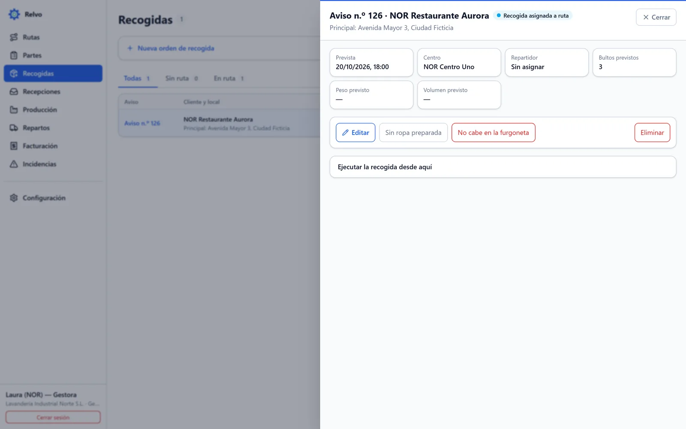The image size is (686, 429).
Task: Click the X icon beside Cerrar
Action: point(646,17)
